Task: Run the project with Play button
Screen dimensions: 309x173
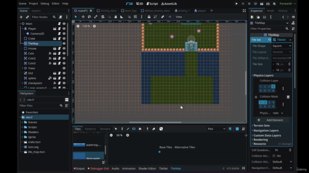Action: pyautogui.click(x=237, y=4)
